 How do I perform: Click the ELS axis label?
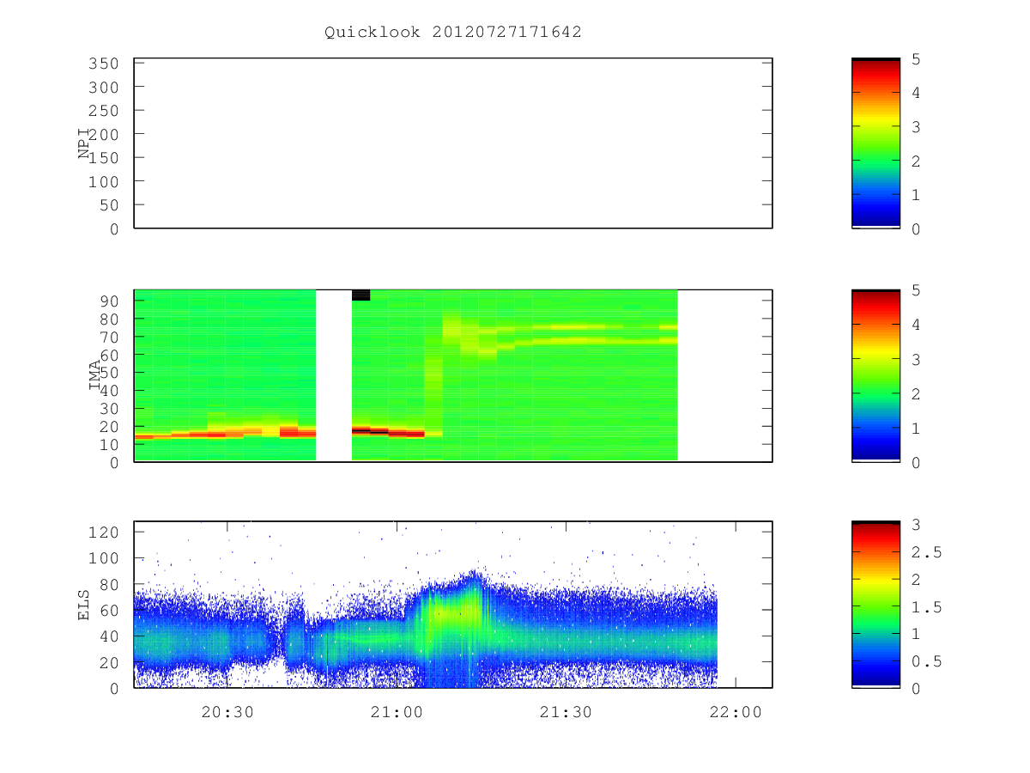pos(84,605)
